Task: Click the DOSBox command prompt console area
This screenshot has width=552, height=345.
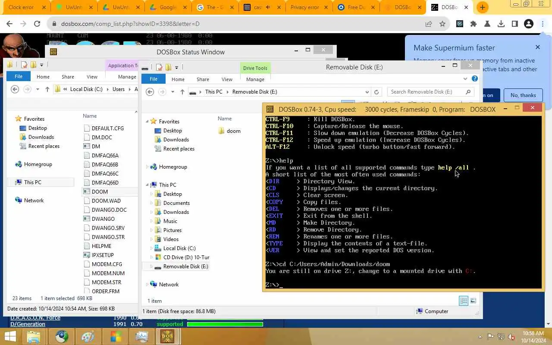Action: [403, 202]
